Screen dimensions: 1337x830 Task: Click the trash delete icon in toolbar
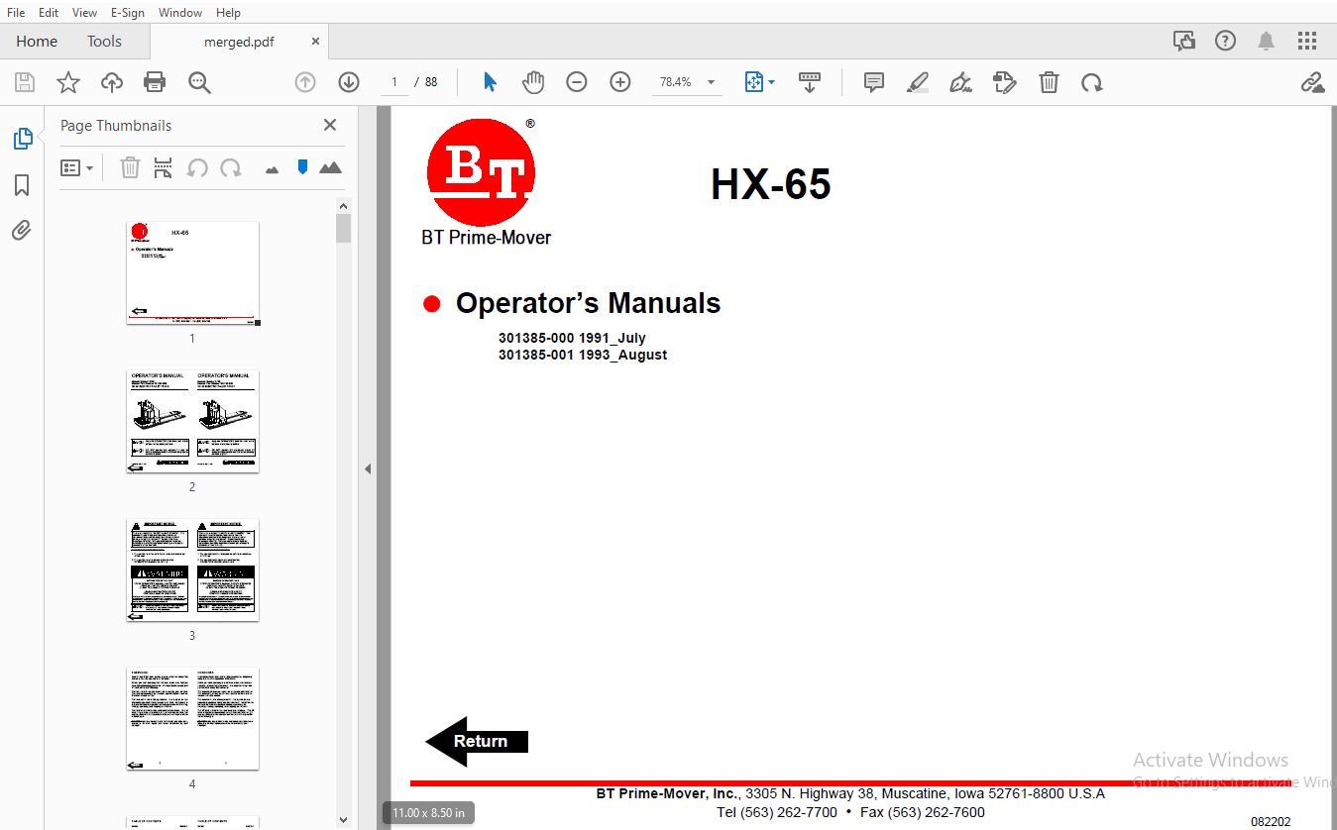point(1049,82)
